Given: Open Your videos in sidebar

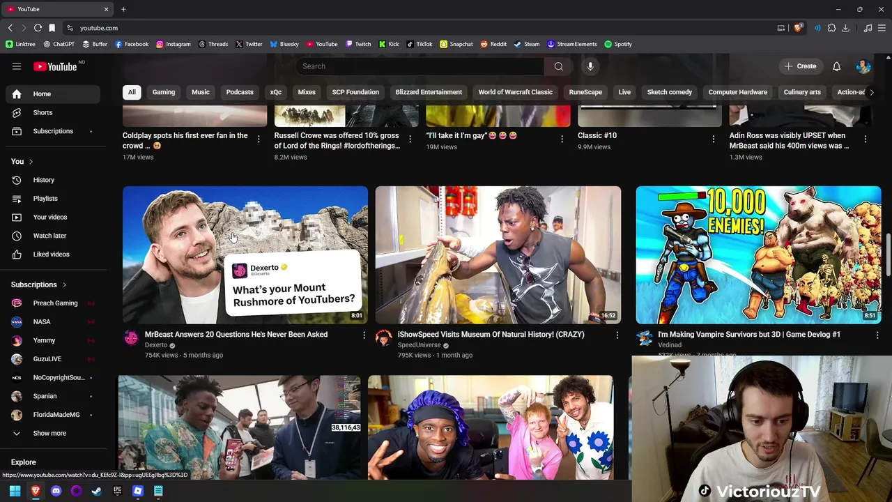Looking at the screenshot, I should [x=54, y=217].
